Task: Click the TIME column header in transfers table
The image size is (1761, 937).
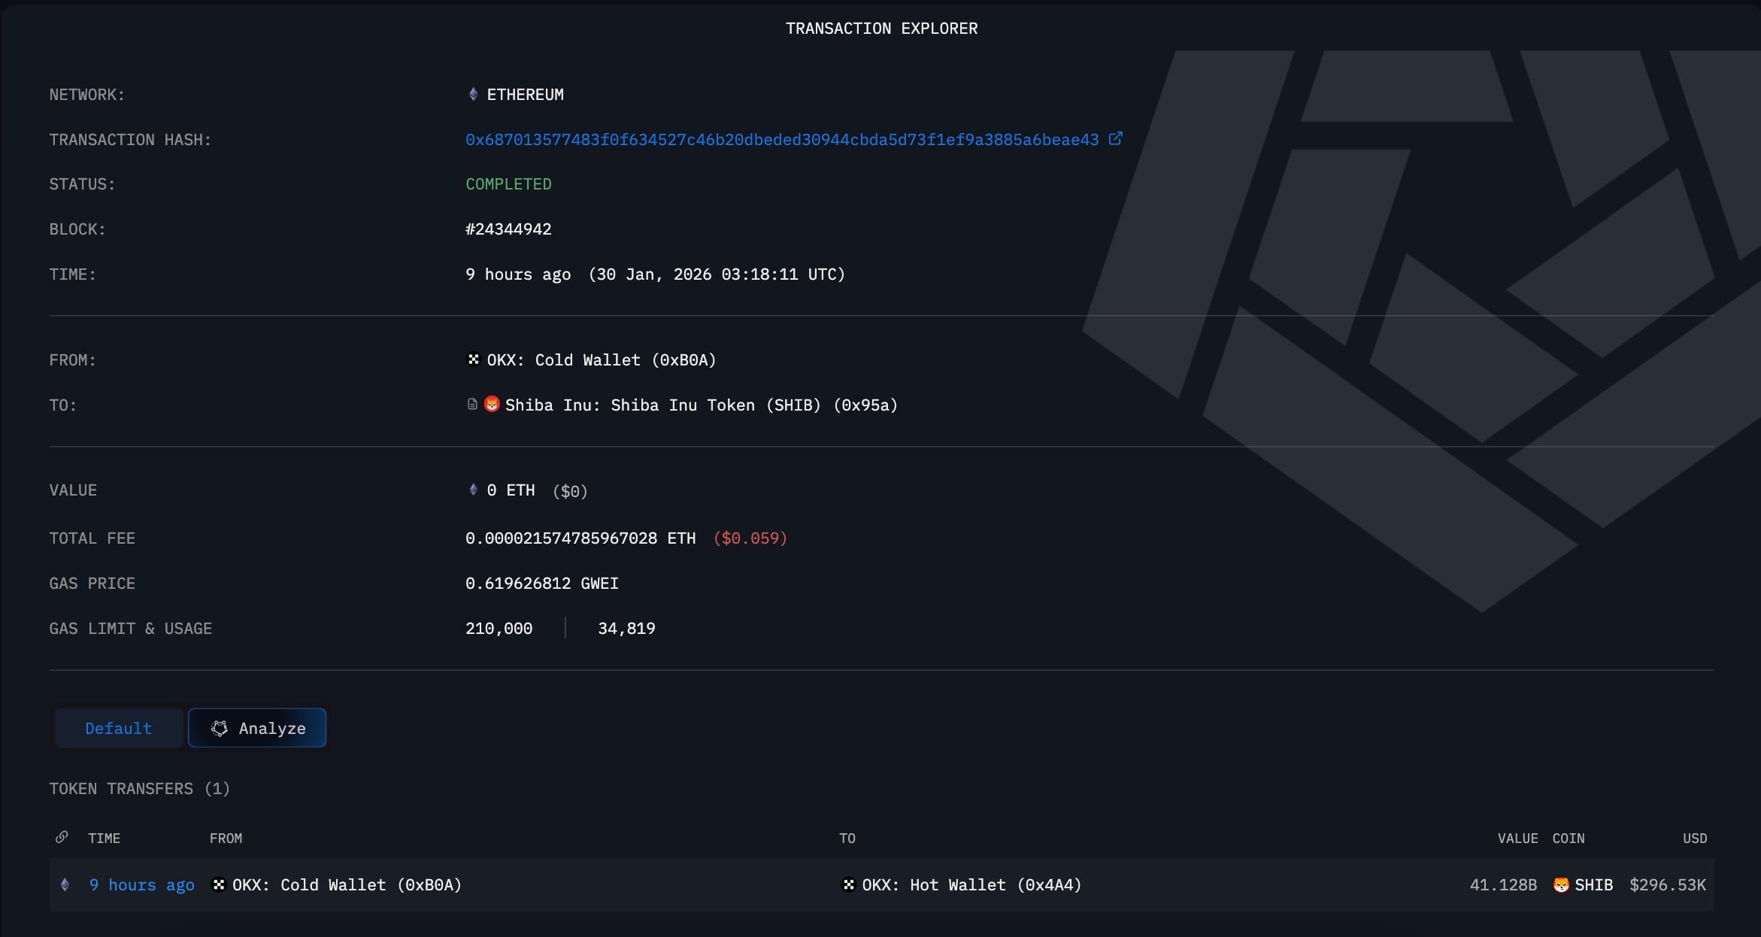Action: (x=104, y=838)
